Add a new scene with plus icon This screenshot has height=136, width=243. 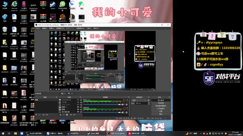pyautogui.click(x=36, y=115)
